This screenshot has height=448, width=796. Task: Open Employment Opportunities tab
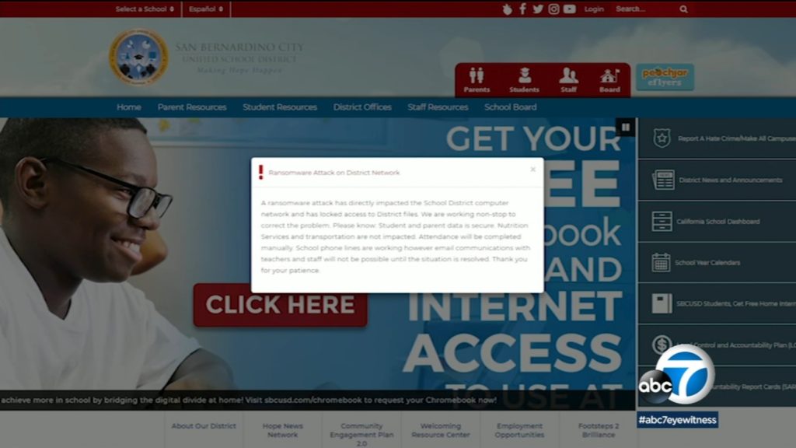coord(519,430)
